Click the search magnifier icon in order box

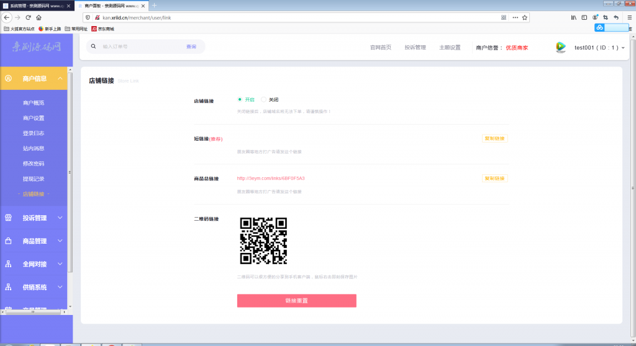click(94, 47)
